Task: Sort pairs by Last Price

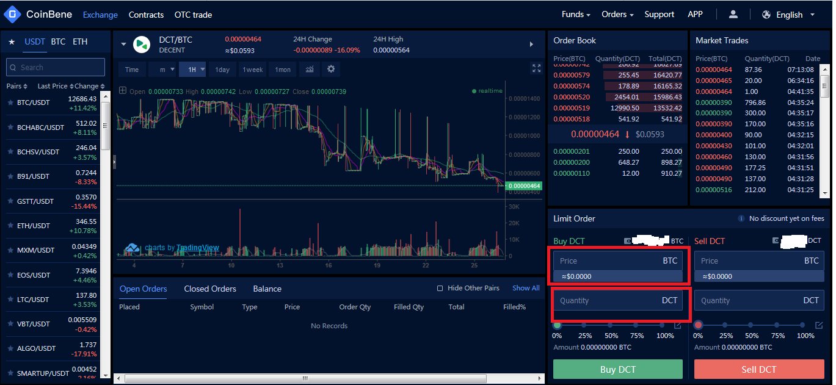Action: (x=55, y=86)
